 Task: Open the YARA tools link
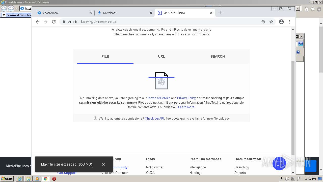click(x=150, y=173)
